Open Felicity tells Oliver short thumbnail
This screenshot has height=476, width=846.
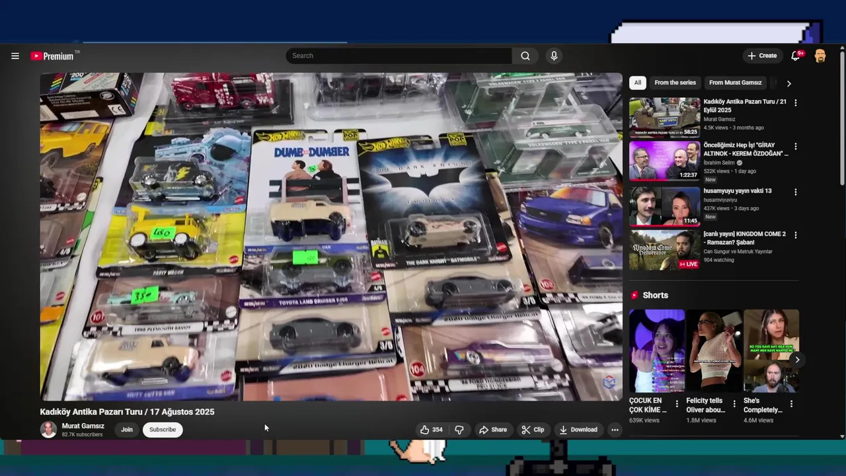point(714,351)
